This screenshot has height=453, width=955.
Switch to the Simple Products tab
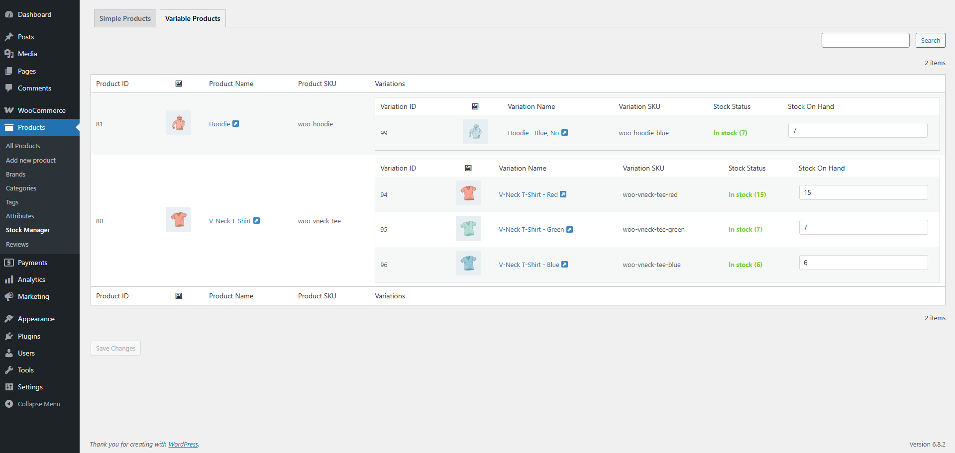tap(125, 18)
